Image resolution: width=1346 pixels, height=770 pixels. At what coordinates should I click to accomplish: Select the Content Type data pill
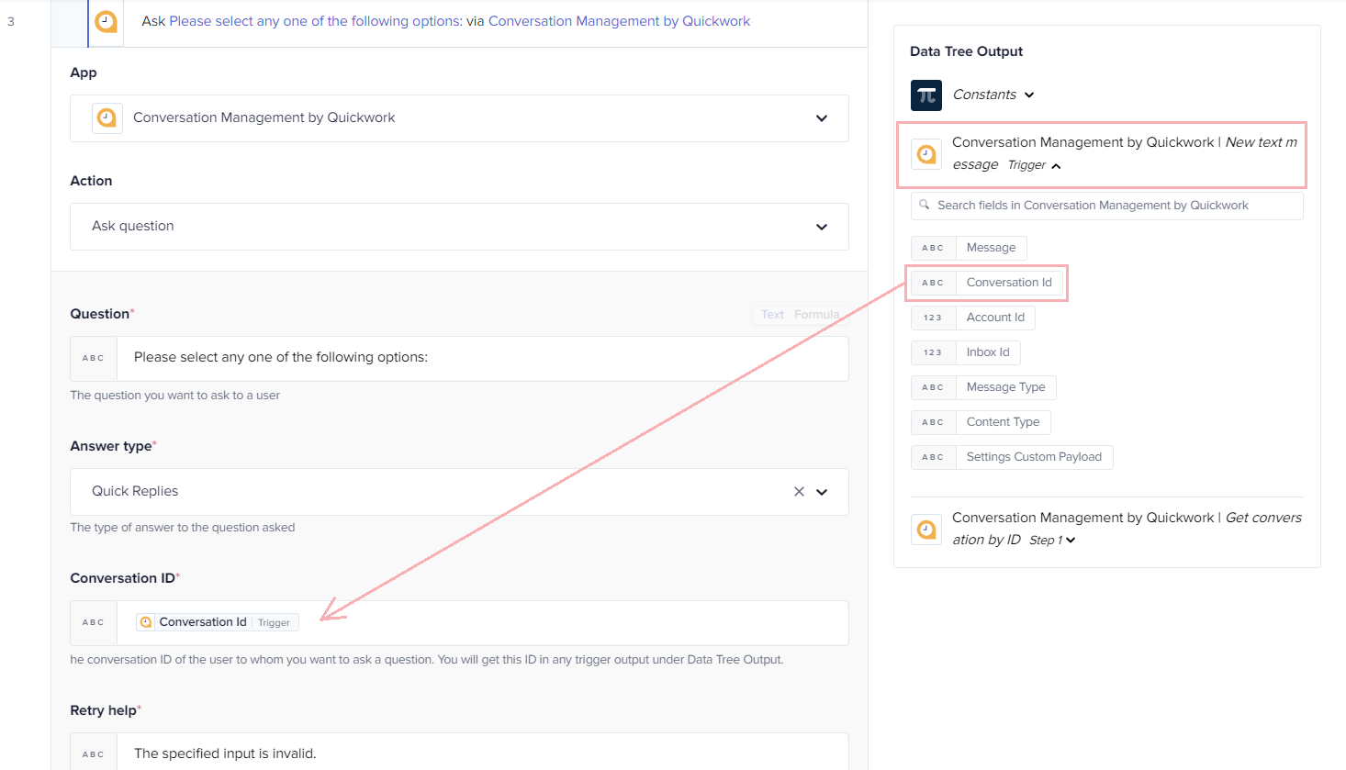click(x=1003, y=422)
